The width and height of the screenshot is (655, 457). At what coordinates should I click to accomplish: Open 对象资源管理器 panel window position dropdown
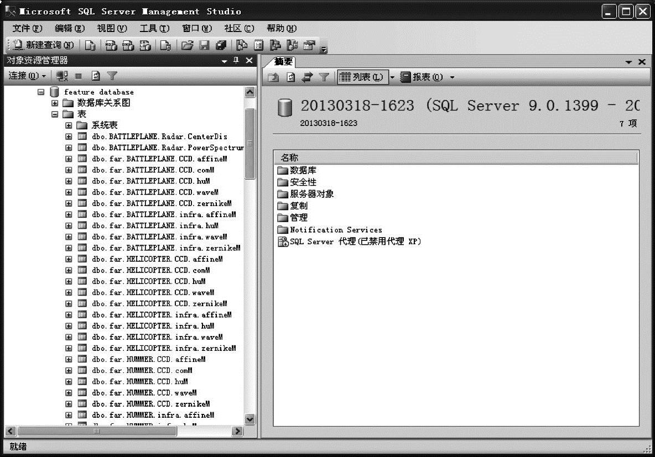tap(224, 61)
